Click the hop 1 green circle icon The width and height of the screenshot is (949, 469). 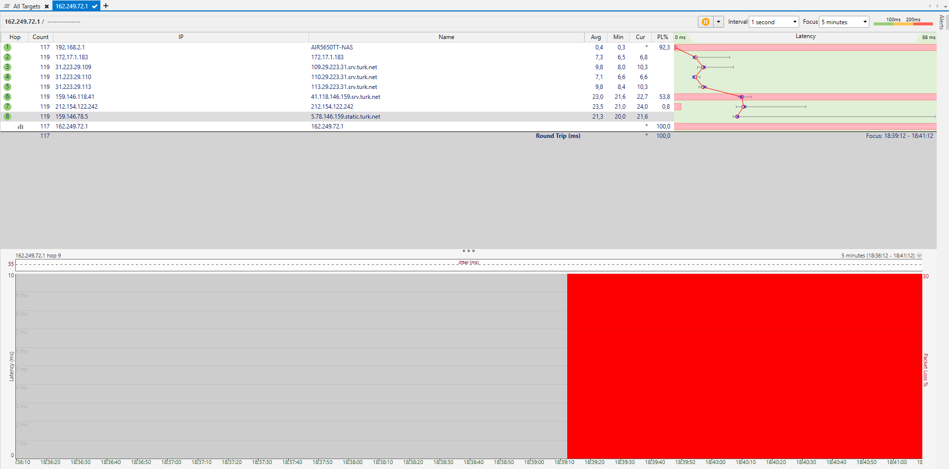tap(7, 47)
